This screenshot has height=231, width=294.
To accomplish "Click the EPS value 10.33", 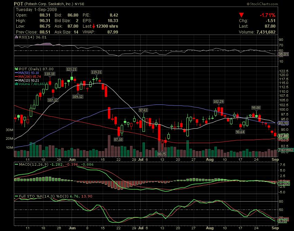I will point(113,21).
